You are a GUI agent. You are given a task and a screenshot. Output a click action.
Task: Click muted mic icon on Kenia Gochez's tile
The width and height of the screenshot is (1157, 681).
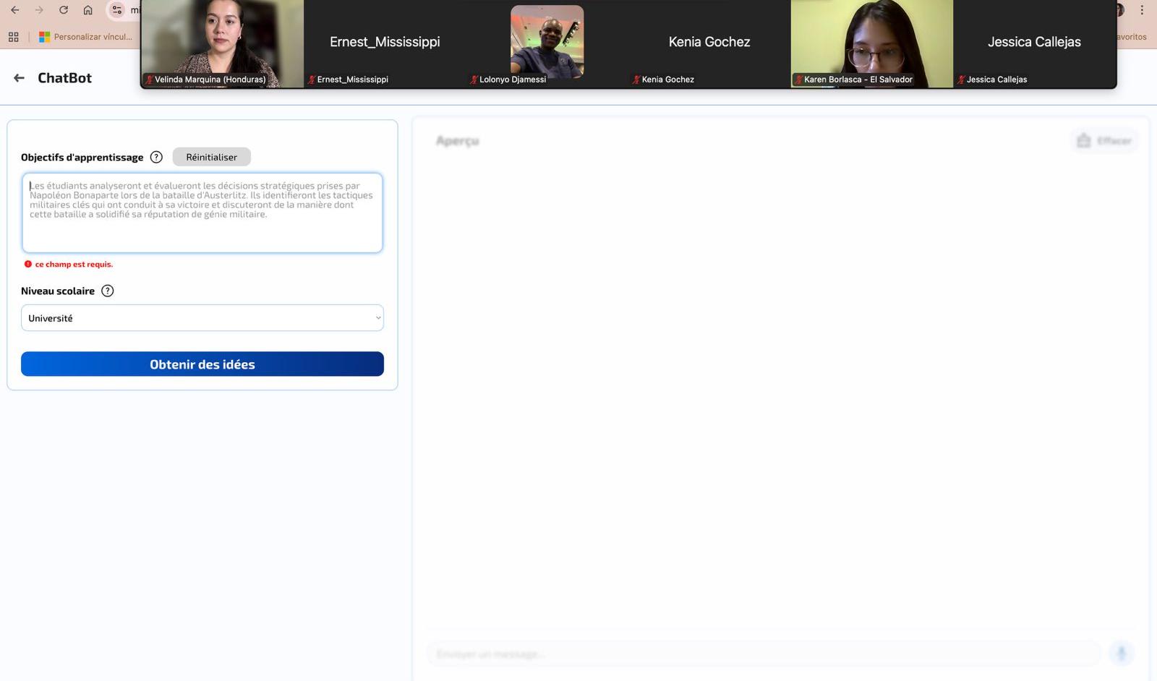coord(636,80)
